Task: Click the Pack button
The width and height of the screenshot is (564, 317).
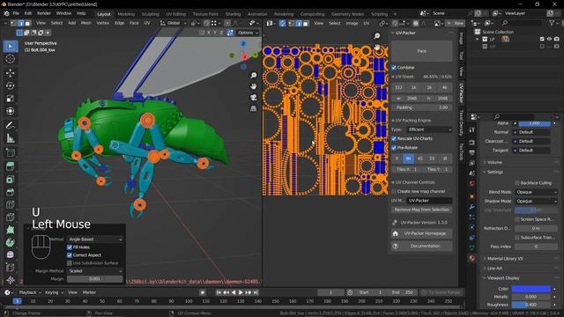Action: [421, 51]
